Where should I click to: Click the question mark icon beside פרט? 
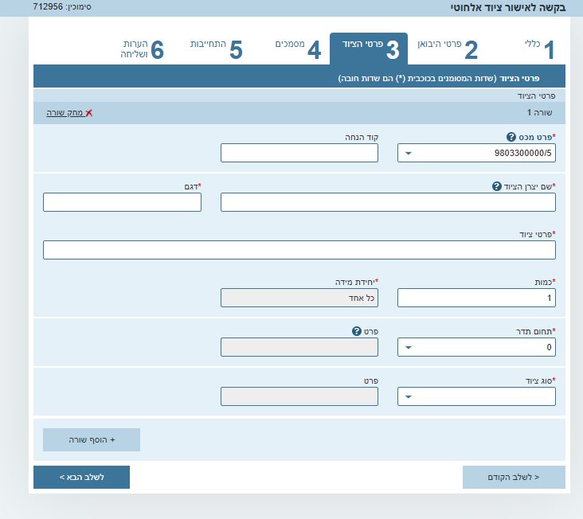[357, 331]
